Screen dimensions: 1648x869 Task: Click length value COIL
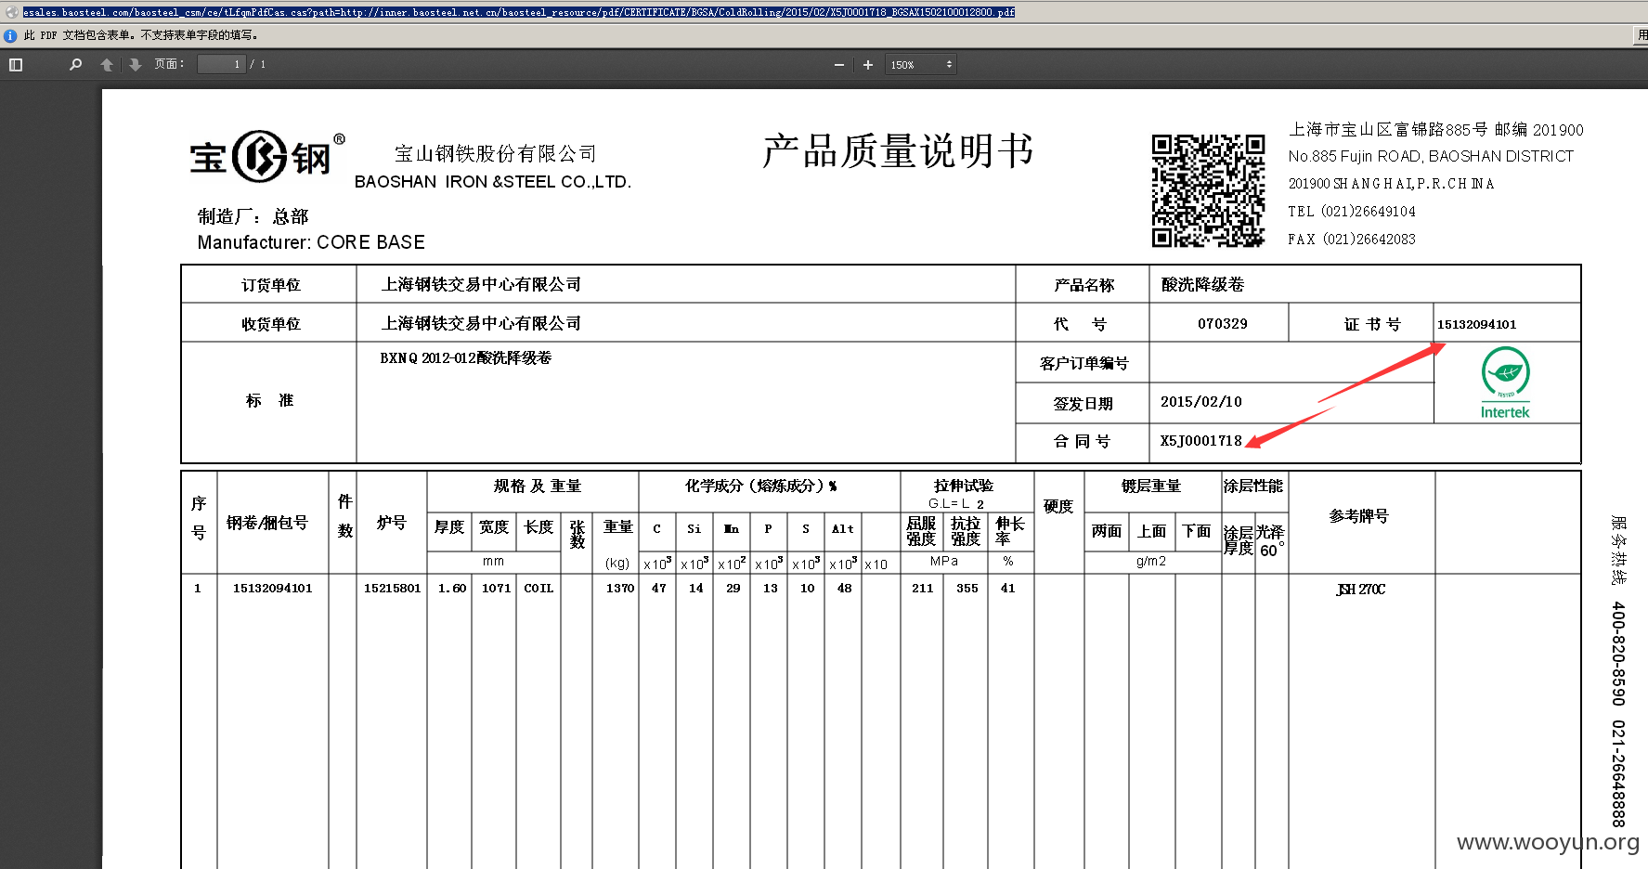(x=539, y=589)
